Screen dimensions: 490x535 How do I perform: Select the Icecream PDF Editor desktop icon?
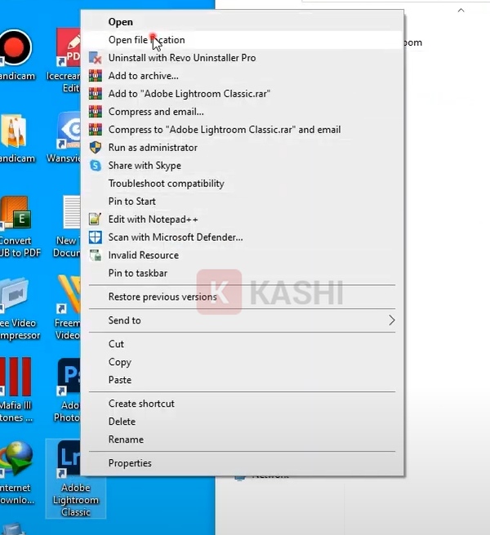coord(70,48)
